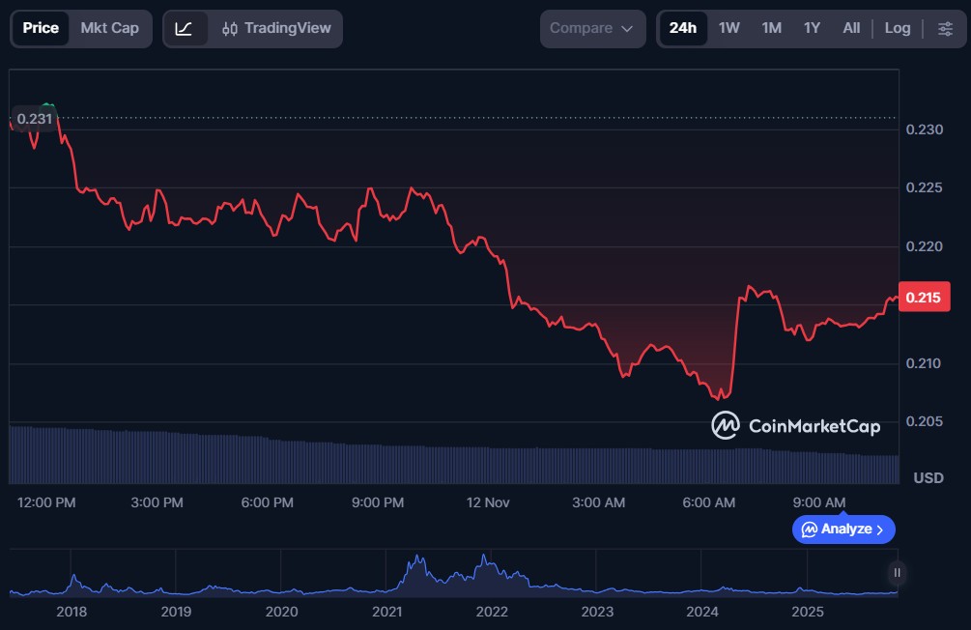Click the 12 Nov date axis label
The image size is (971, 630).
coord(487,502)
